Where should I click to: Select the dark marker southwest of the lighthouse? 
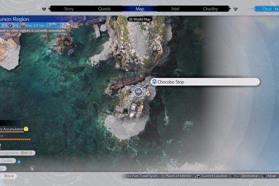[x=126, y=111]
